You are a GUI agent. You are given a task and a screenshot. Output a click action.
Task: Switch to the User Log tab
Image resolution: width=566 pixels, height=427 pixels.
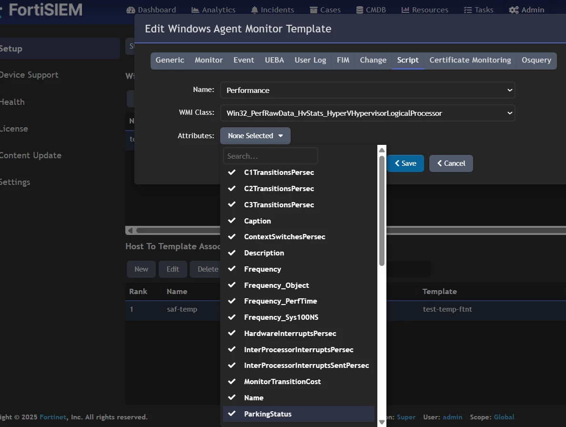(x=311, y=60)
